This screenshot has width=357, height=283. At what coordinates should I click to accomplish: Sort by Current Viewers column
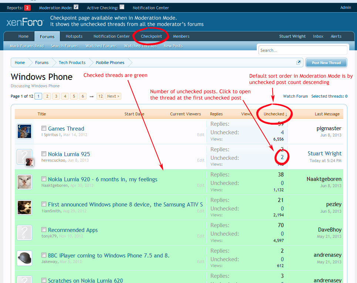pyautogui.click(x=185, y=114)
